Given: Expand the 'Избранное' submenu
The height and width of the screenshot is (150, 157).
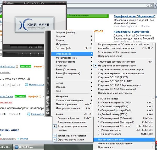Looking at the screenshot, I should click(x=72, y=44).
